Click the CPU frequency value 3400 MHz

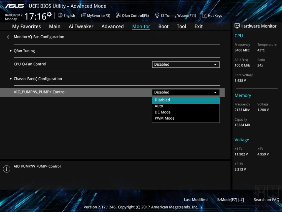click(242, 50)
